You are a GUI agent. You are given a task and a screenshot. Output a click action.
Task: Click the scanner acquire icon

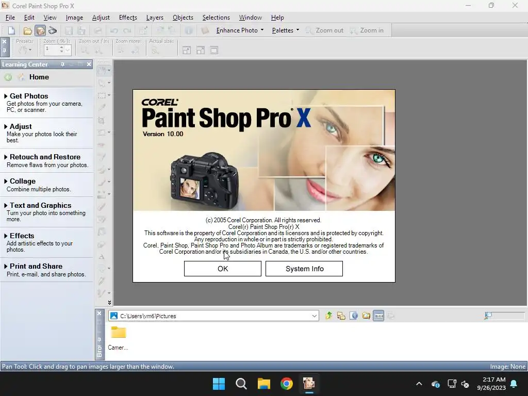coord(53,30)
